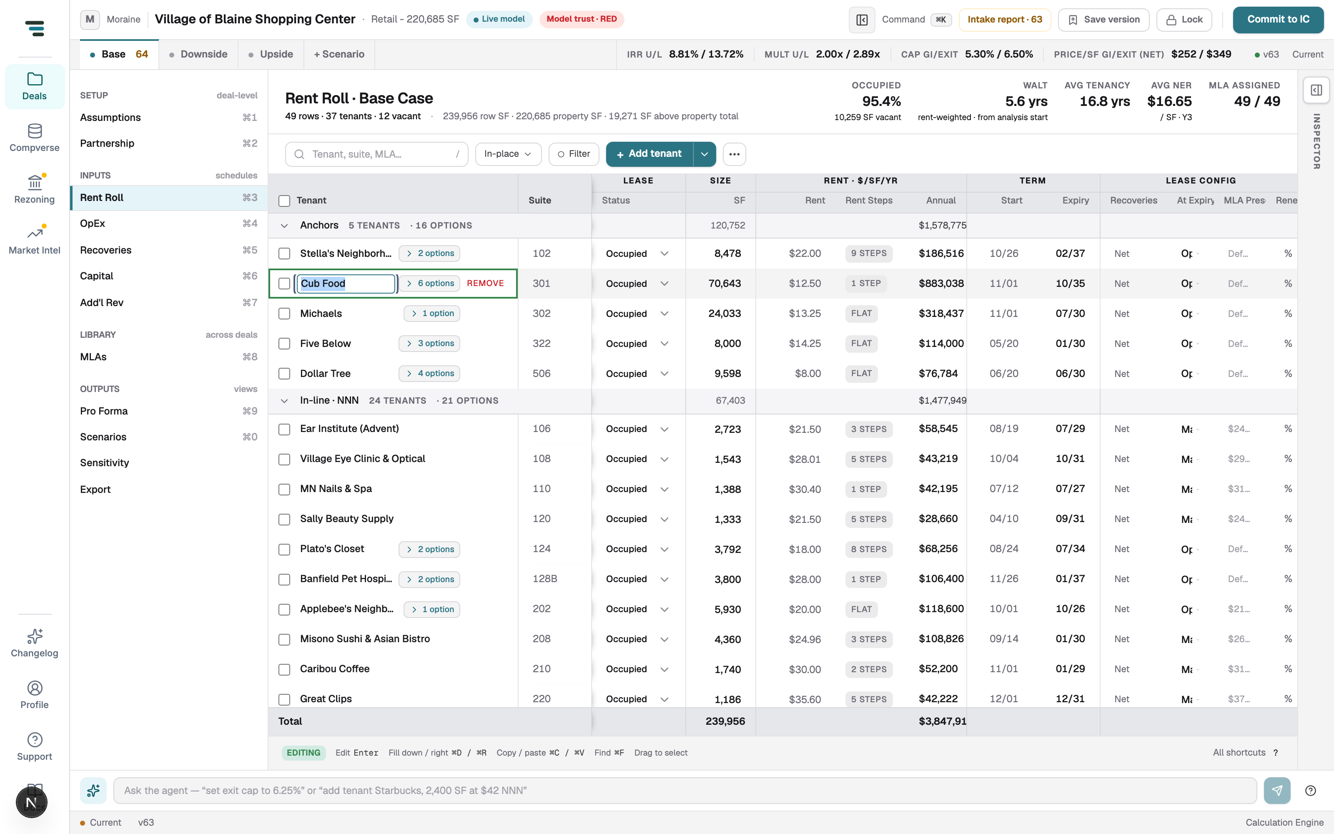Check the Caribou Coffee row checkbox
Viewport: 1334px width, 834px height.
point(284,669)
